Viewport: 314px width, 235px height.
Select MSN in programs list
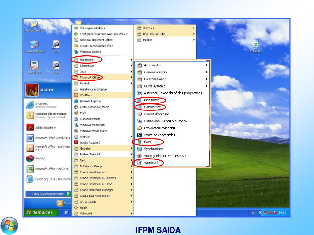coord(103,113)
